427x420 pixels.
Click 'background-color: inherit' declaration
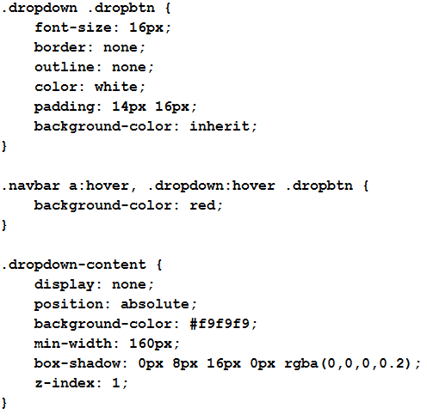145,126
